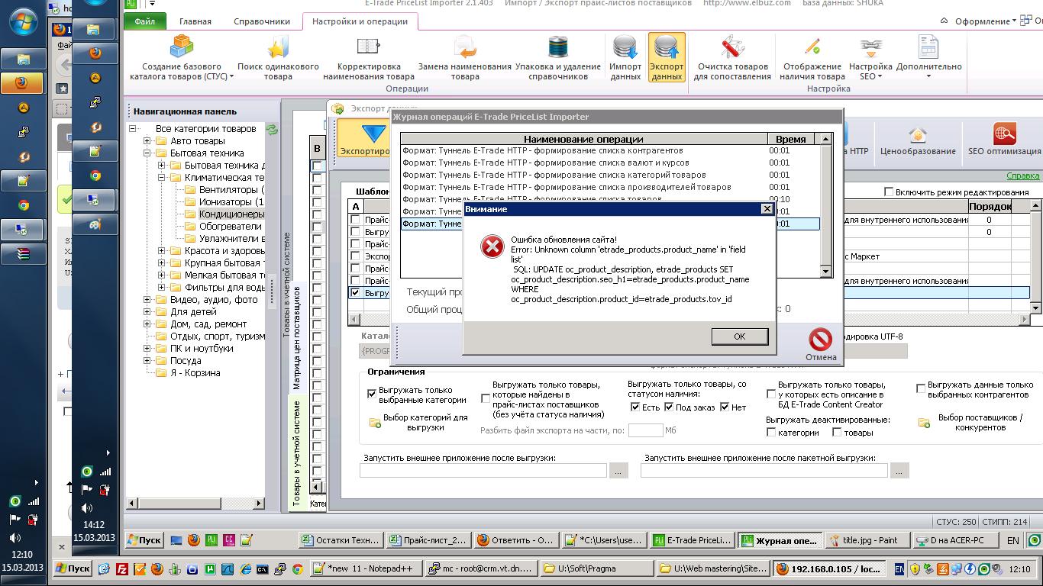Click the Наименование операции column header
1043x586 pixels.
(x=583, y=139)
